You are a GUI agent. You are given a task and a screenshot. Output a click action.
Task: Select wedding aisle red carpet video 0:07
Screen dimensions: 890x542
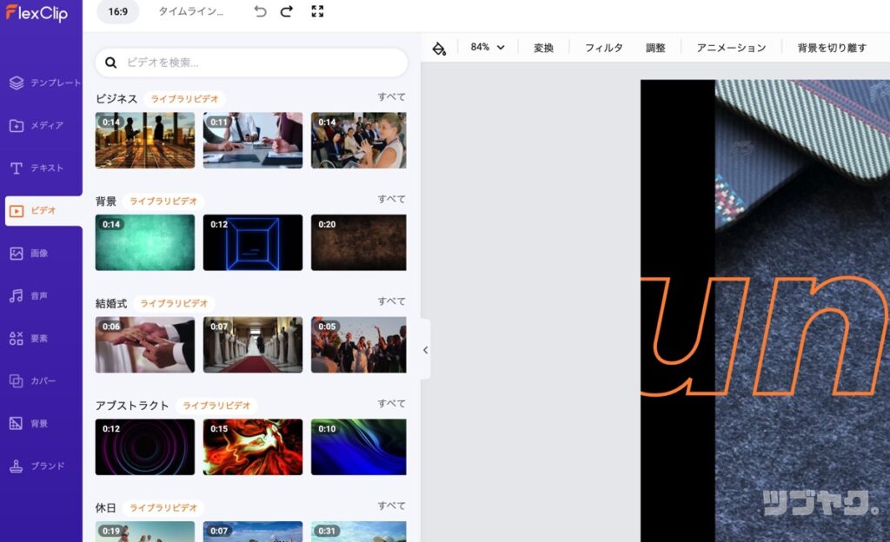[x=253, y=345]
